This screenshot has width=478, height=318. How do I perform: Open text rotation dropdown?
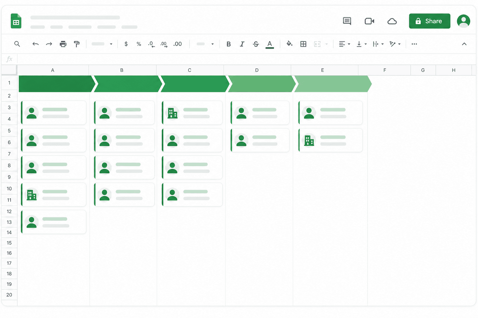click(x=395, y=44)
